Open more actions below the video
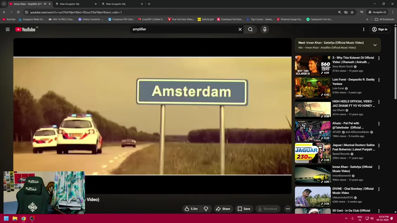 point(288,209)
